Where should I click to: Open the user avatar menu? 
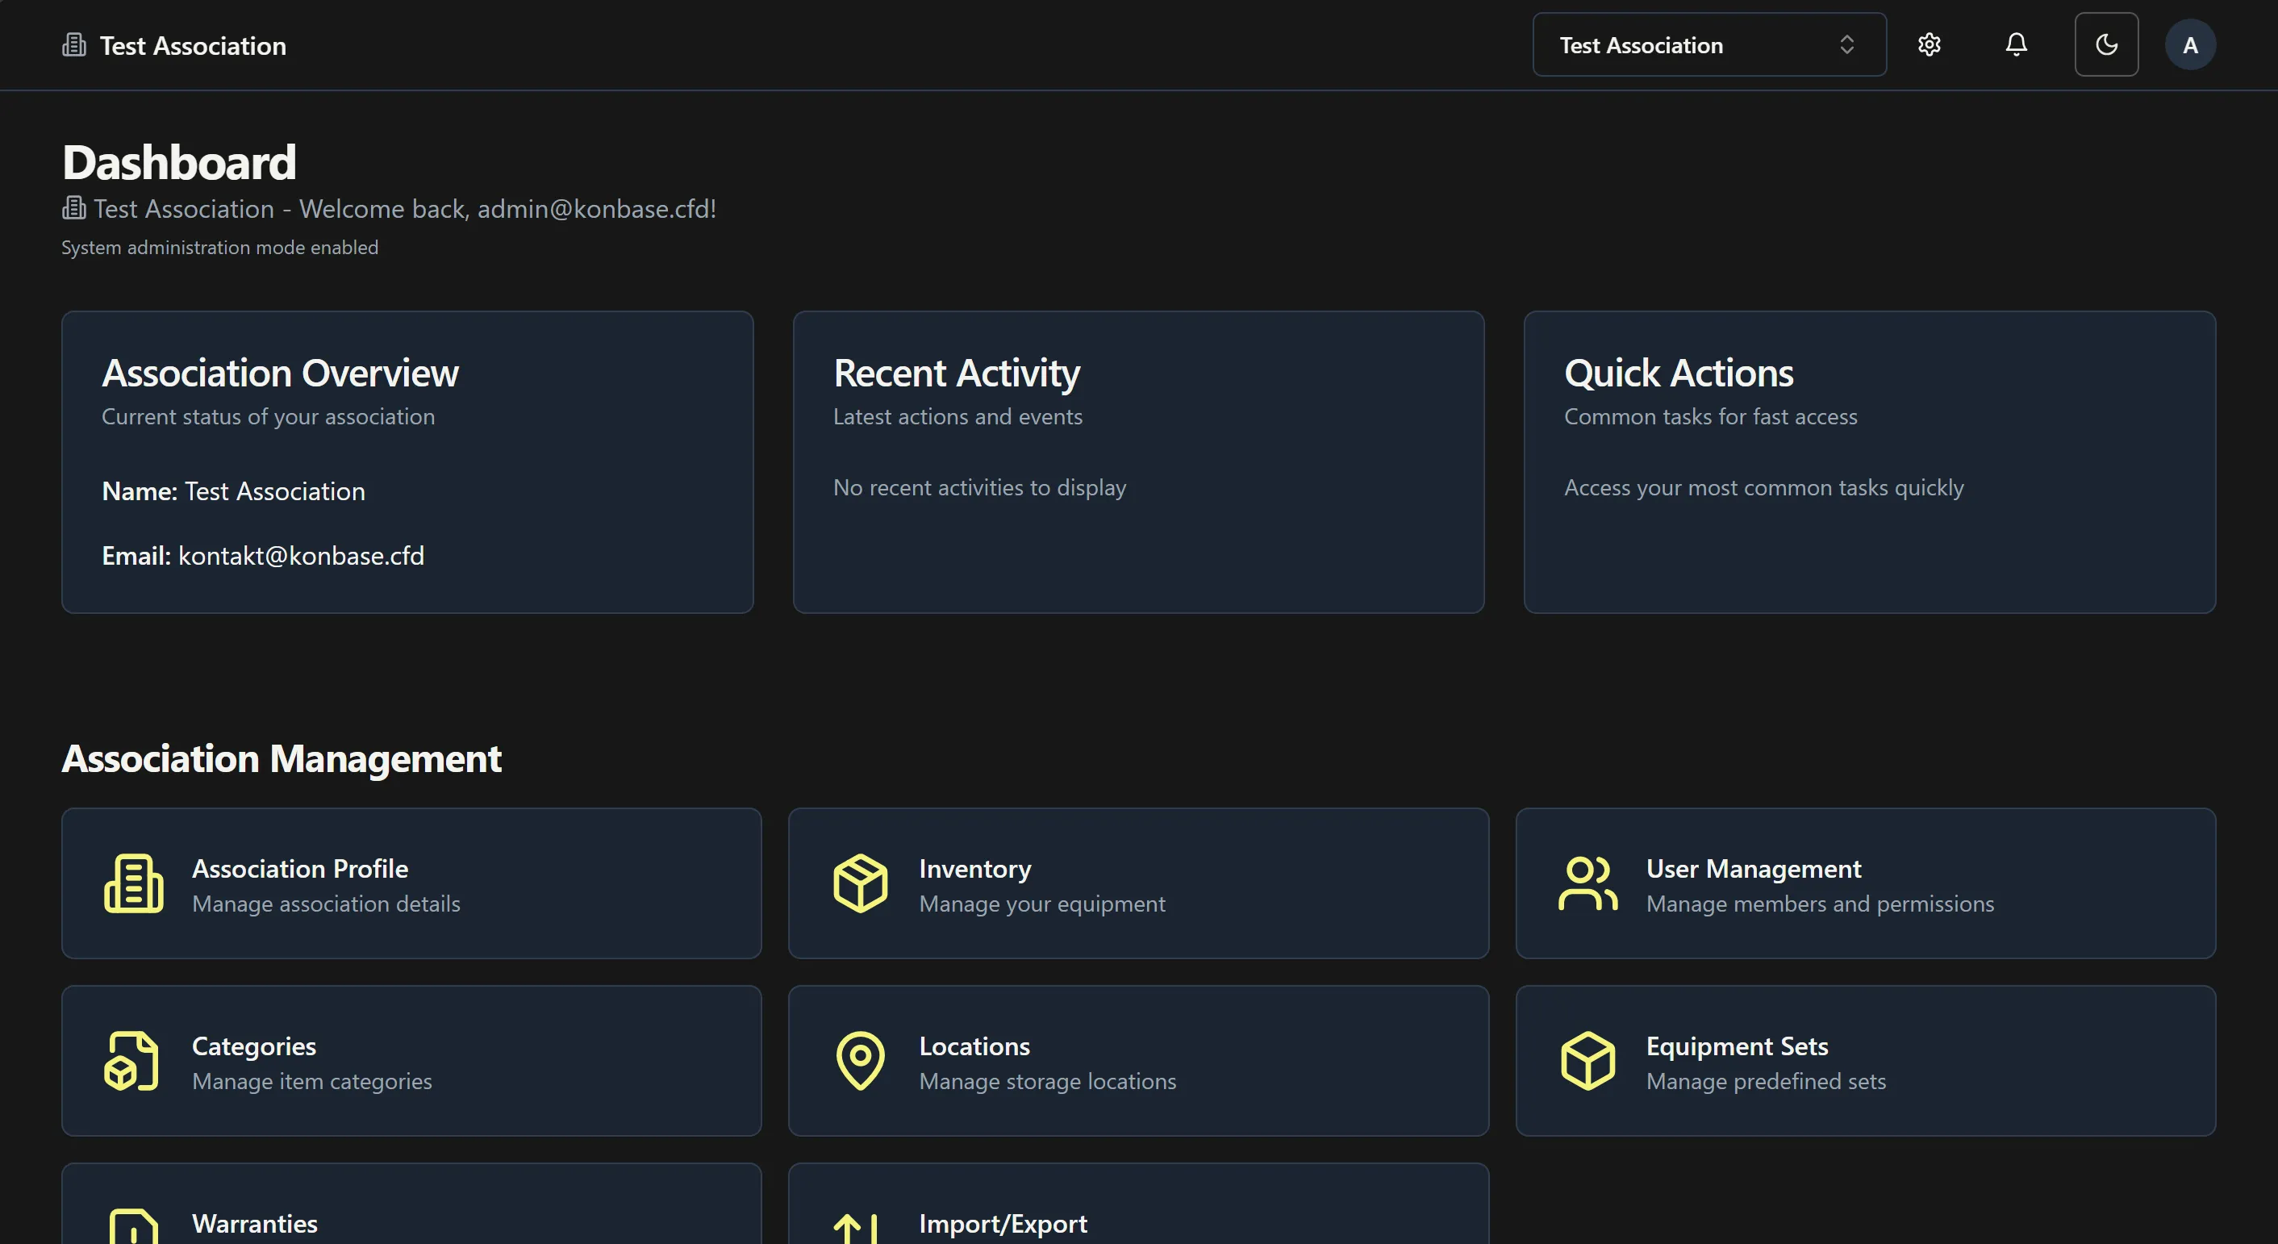pos(2189,45)
